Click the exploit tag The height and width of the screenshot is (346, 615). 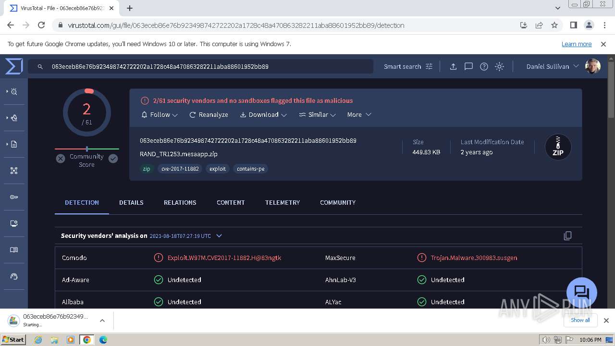click(x=217, y=169)
